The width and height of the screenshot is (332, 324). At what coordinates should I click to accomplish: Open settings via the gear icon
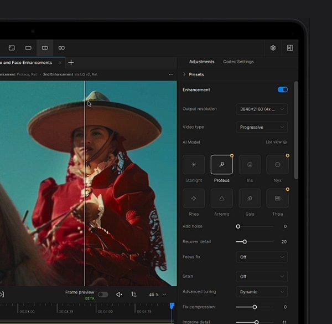(273, 48)
